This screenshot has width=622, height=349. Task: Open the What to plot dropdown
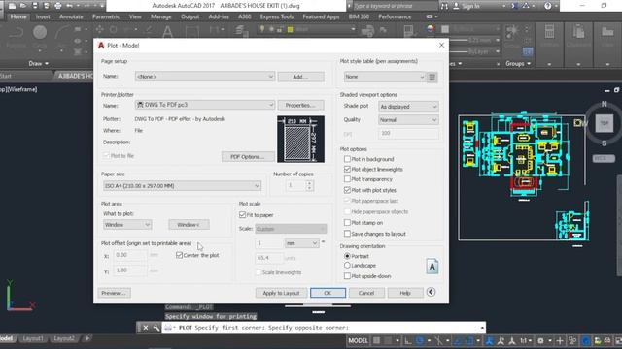click(x=127, y=225)
